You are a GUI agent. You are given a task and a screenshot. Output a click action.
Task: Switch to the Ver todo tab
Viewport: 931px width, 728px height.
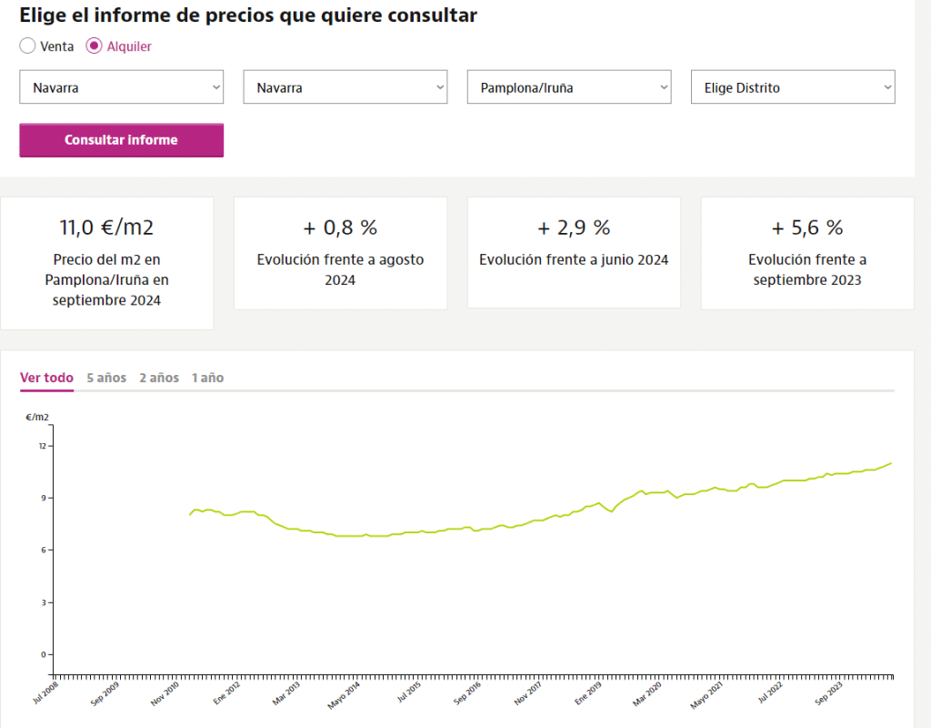coord(46,378)
